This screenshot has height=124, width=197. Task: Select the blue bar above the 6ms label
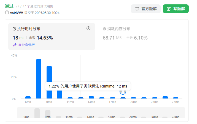point(28,97)
